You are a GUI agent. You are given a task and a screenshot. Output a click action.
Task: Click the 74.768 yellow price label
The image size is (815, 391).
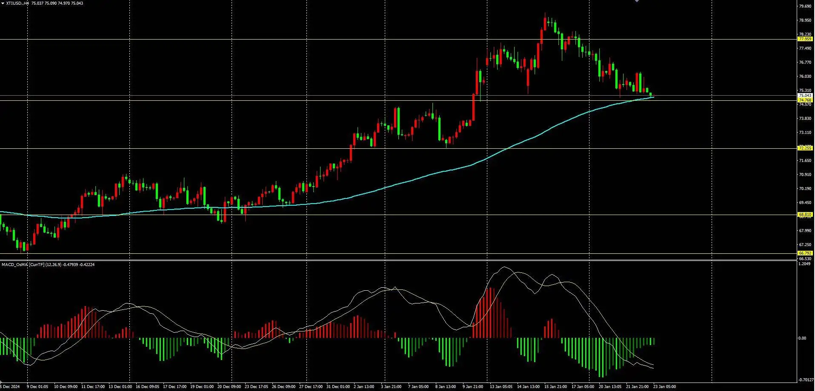[x=805, y=100]
